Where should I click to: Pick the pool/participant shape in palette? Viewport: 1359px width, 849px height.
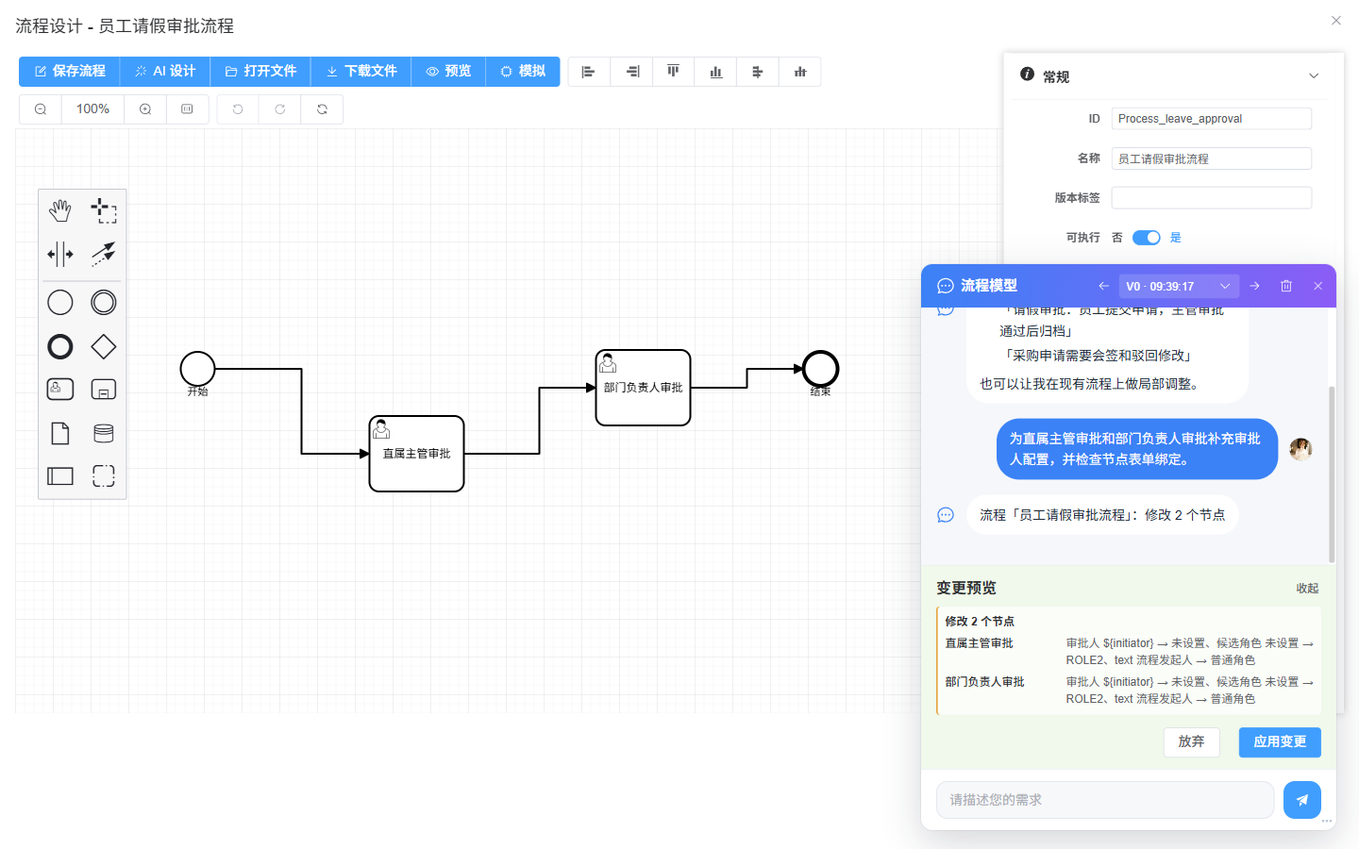tap(60, 476)
